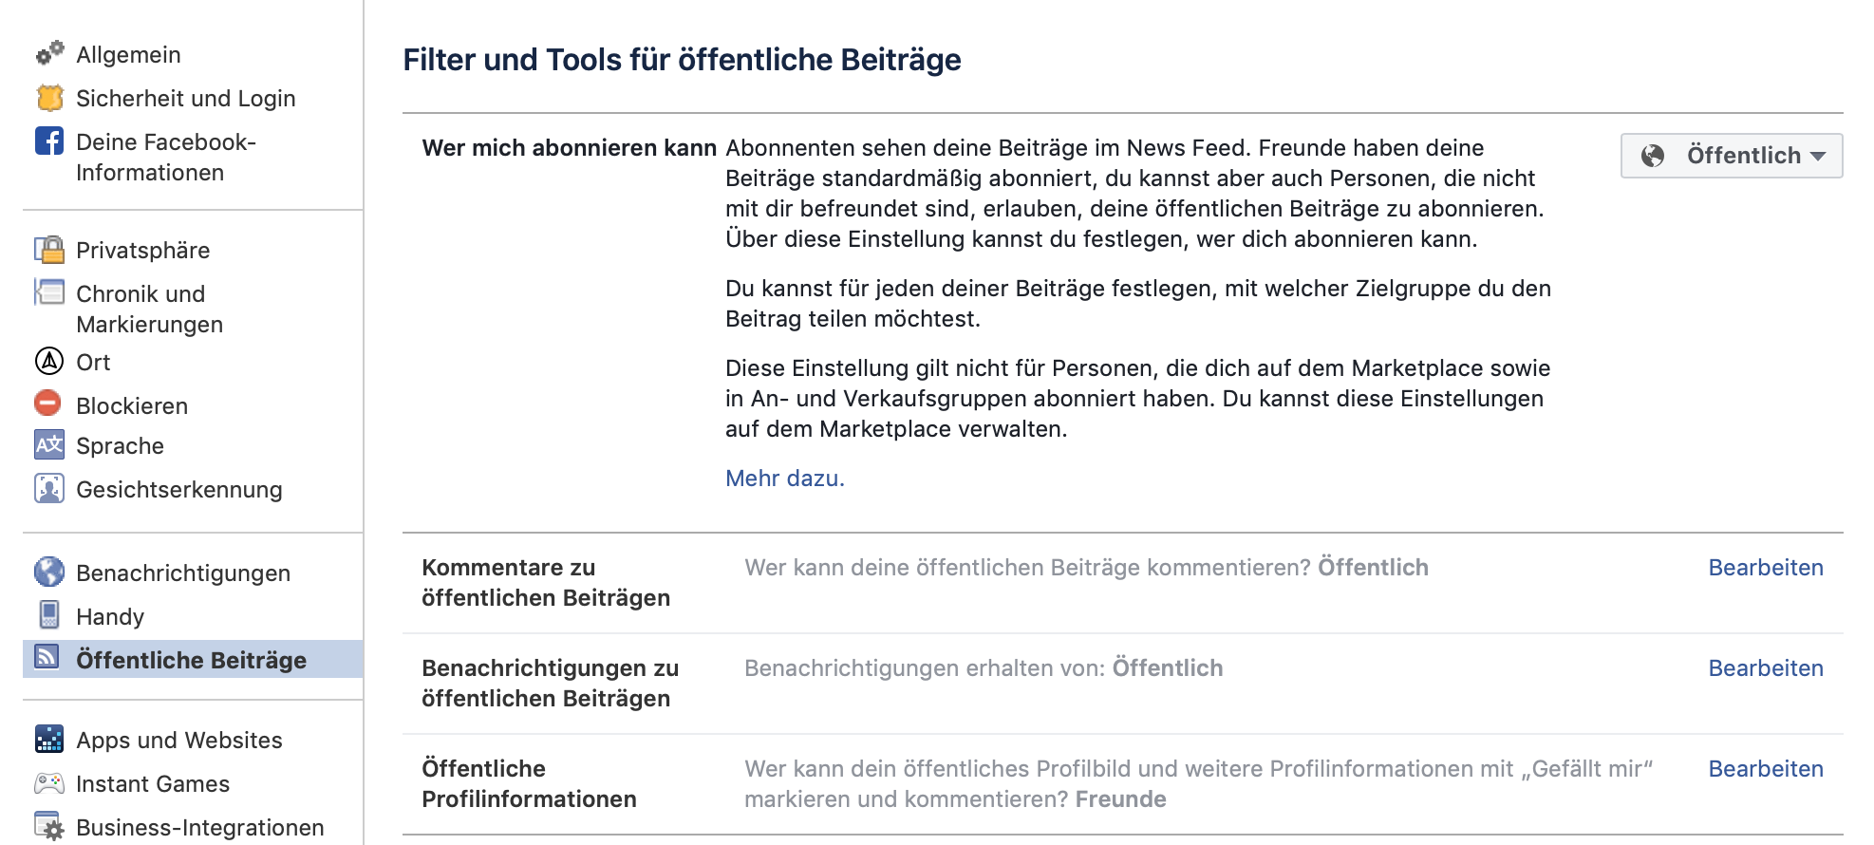Select Ort settings
The width and height of the screenshot is (1874, 845).
(x=93, y=363)
